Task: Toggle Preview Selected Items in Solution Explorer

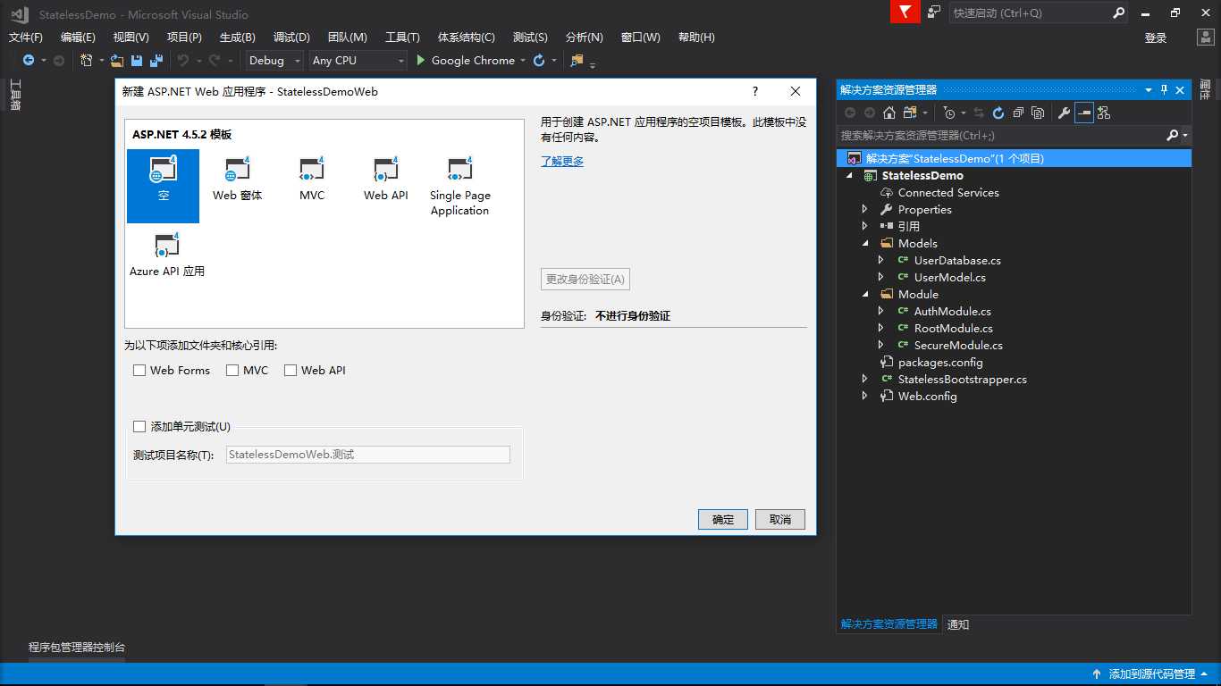Action: (x=1084, y=113)
